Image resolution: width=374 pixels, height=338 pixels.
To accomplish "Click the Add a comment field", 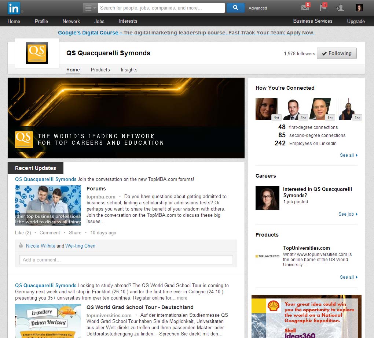I will click(x=126, y=260).
